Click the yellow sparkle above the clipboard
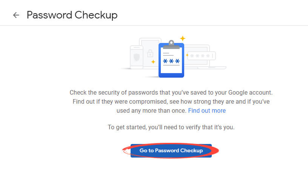 pyautogui.click(x=183, y=38)
